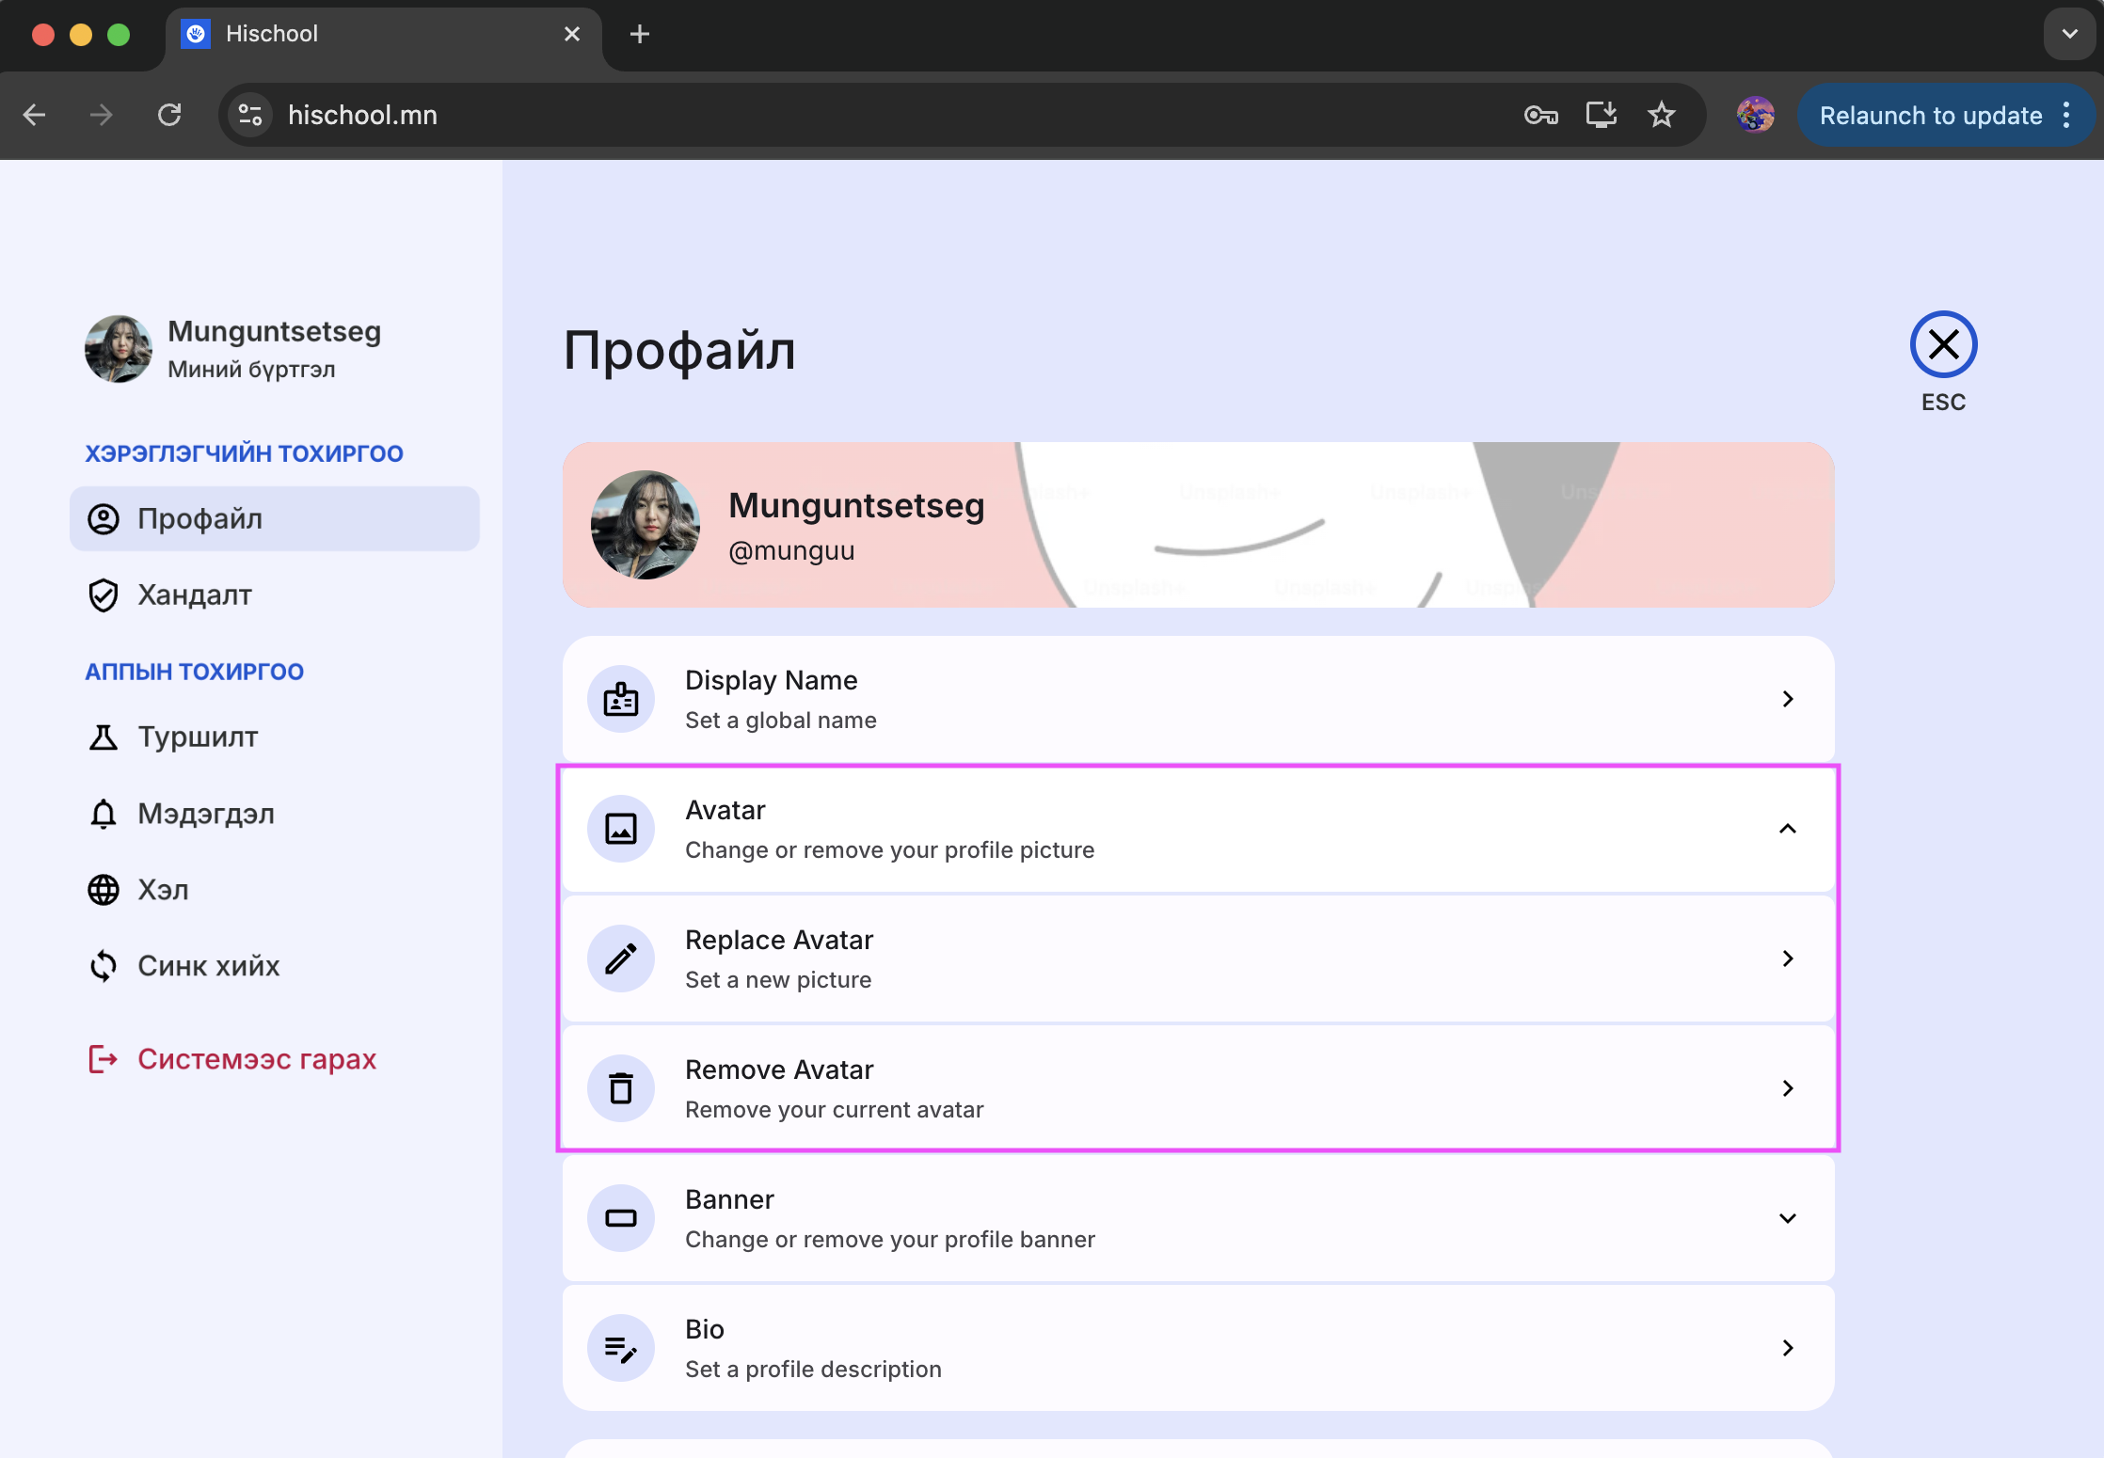The height and width of the screenshot is (1458, 2104).
Task: Click the Avatar image icon
Action: click(621, 829)
